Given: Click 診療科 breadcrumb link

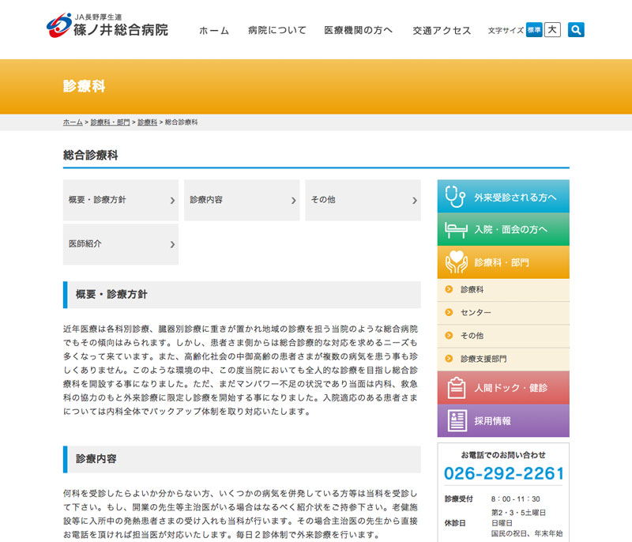Looking at the screenshot, I should (148, 122).
